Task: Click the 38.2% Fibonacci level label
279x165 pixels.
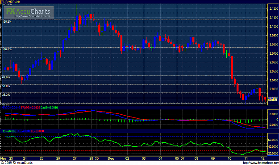Action: coord(6,95)
